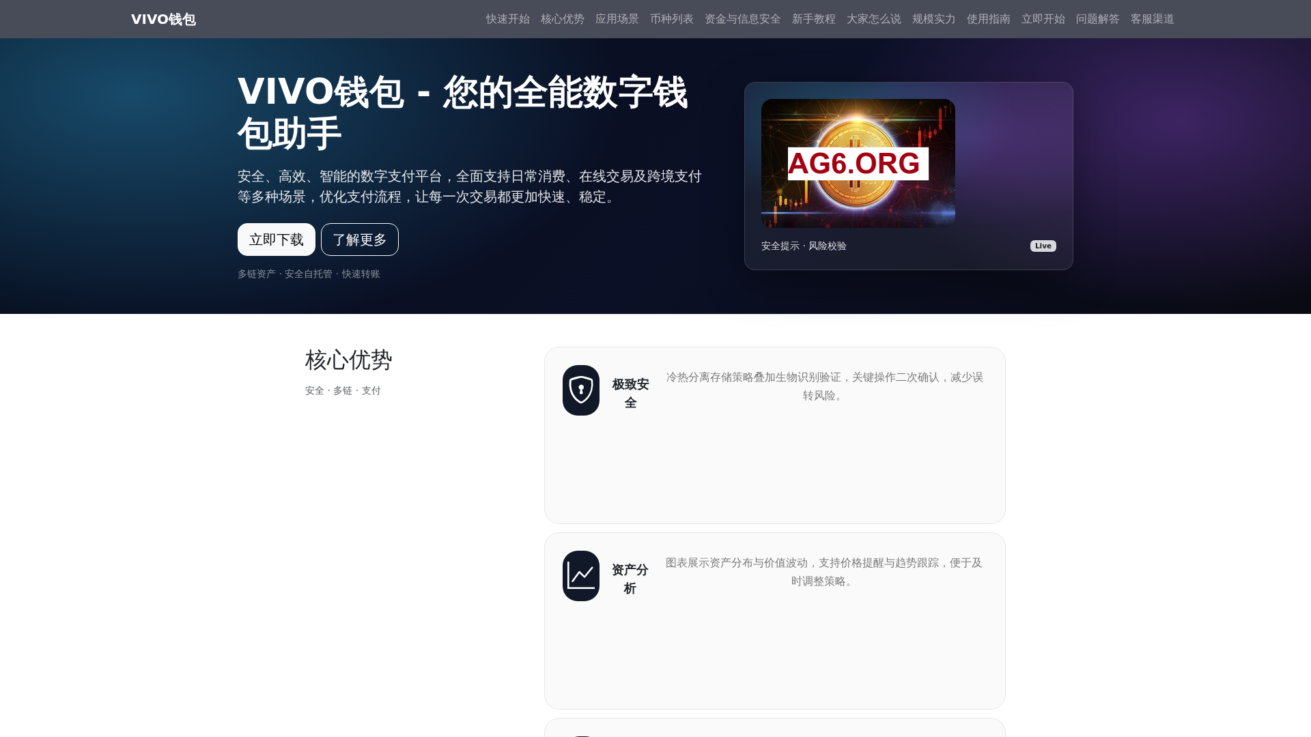Open 新手教程 in the top menu
The image size is (1311, 737).
click(814, 19)
